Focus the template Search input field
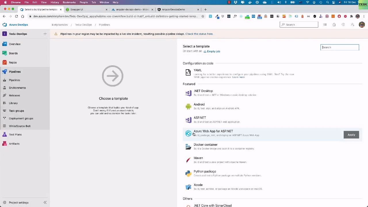Viewport: 368px width, 207px height. coord(340,47)
